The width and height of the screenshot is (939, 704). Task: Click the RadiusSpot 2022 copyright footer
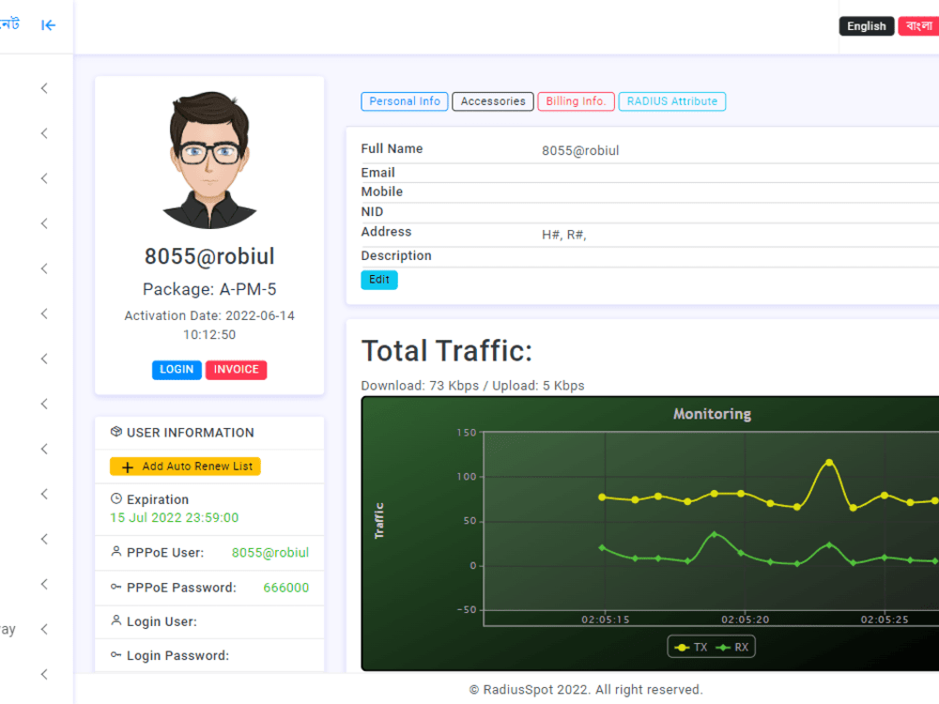586,690
